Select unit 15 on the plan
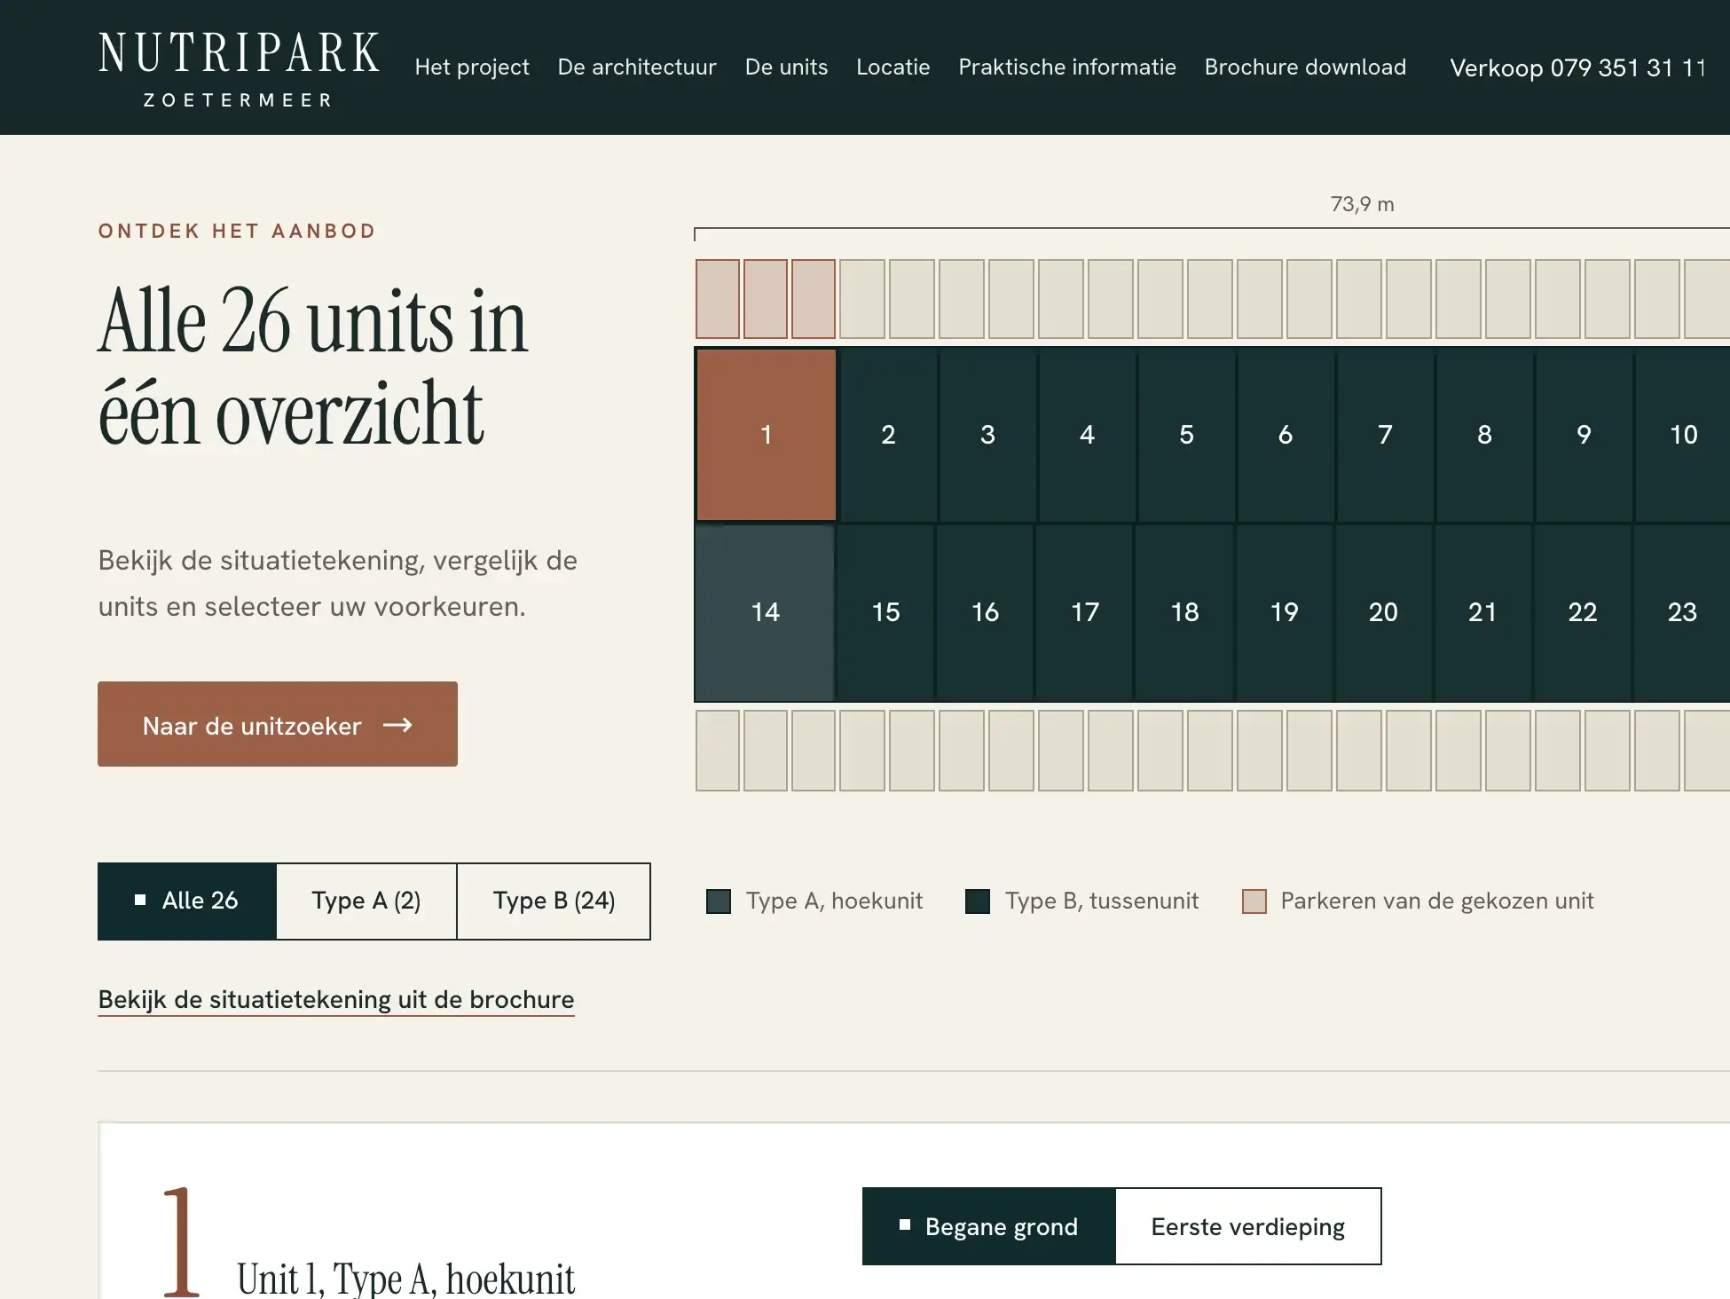This screenshot has width=1730, height=1299. point(885,612)
